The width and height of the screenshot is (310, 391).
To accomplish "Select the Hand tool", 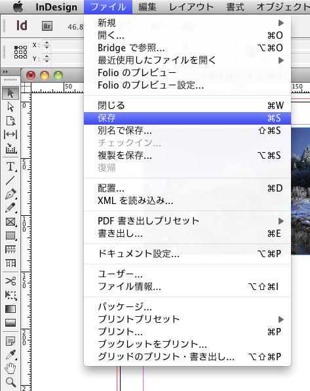I will 10,368.
